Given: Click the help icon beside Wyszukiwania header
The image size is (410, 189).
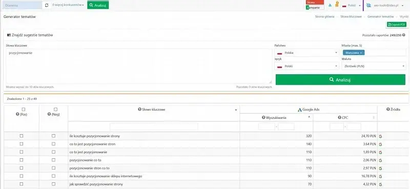Looking at the screenshot, I should [x=263, y=118].
